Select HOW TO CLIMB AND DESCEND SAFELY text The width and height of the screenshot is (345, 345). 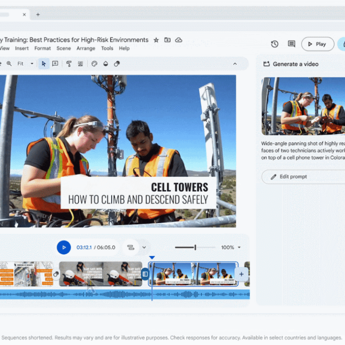click(x=138, y=200)
